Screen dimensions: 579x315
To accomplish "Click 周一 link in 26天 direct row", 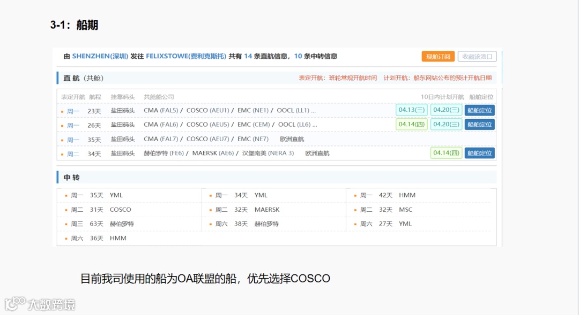I will point(73,125).
